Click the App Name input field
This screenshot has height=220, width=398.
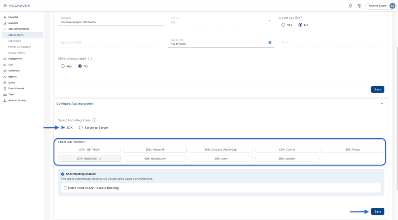click(x=111, y=21)
